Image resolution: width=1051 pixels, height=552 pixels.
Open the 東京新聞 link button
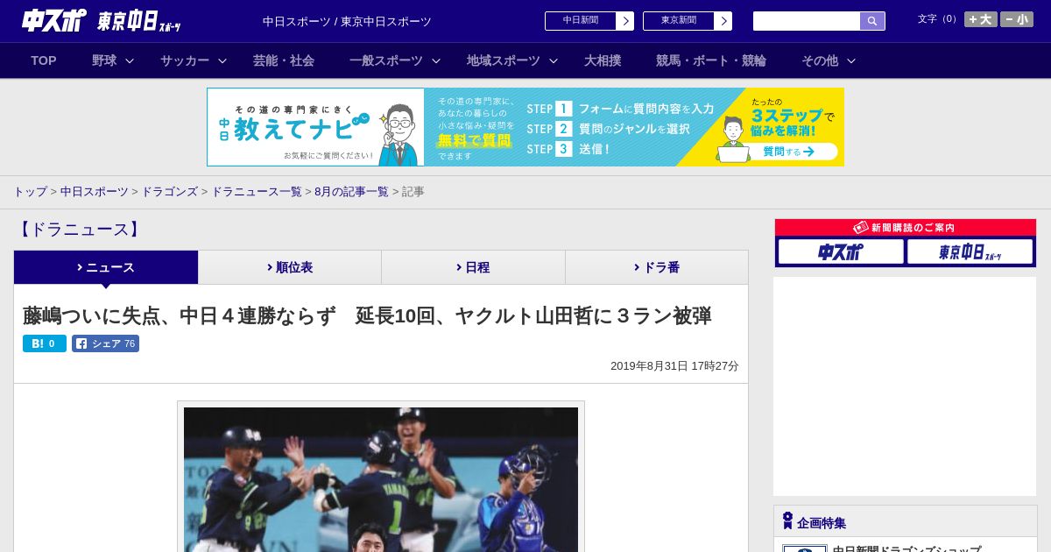pyautogui.click(x=679, y=21)
